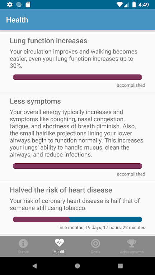This screenshot has height=275, width=155.
Task: Tap the Wi-Fi signal status icon
Action: point(119,5)
